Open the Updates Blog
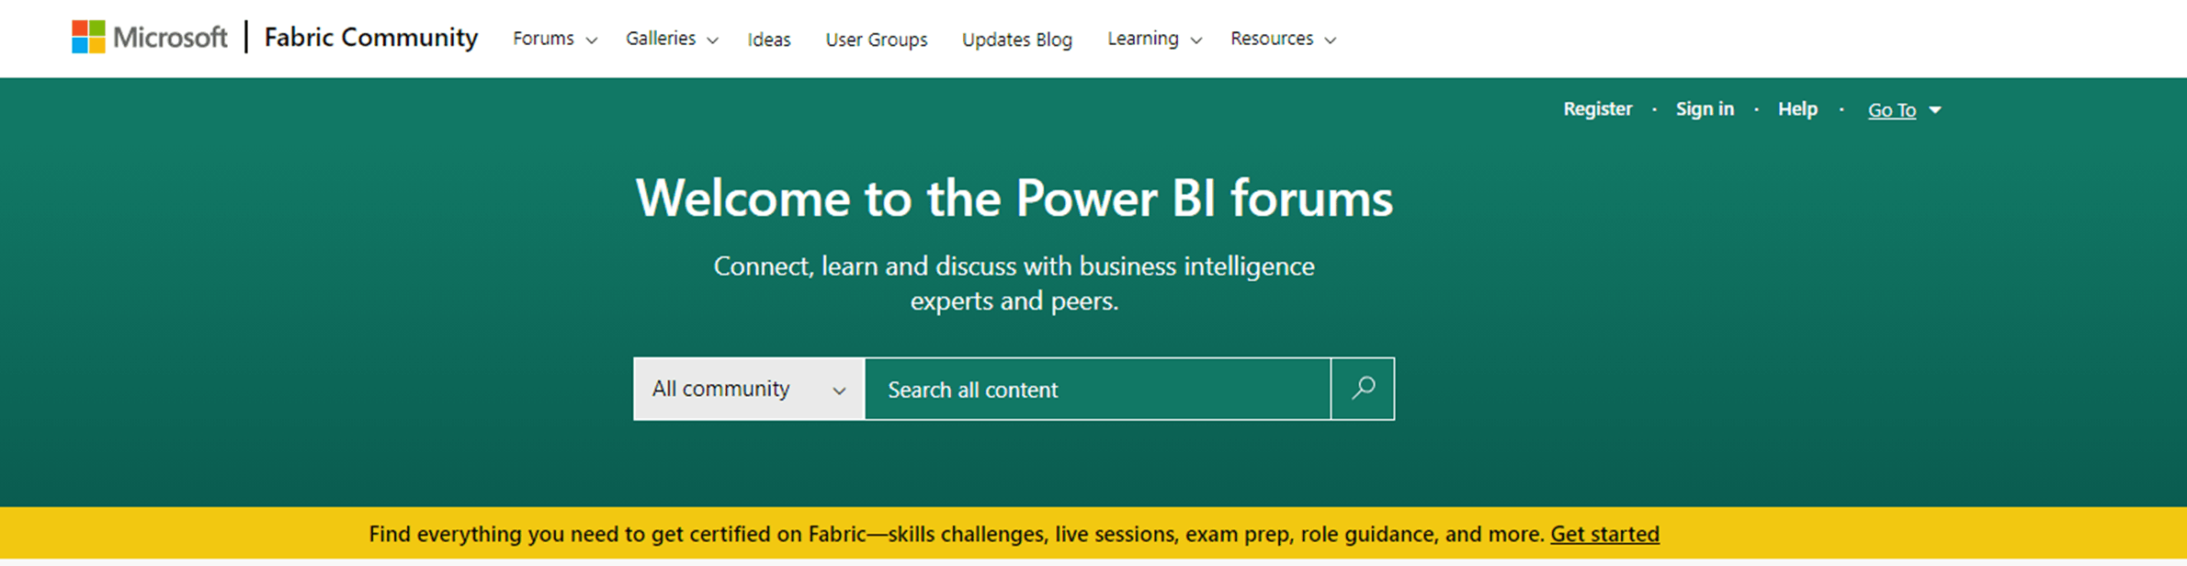 (1017, 40)
